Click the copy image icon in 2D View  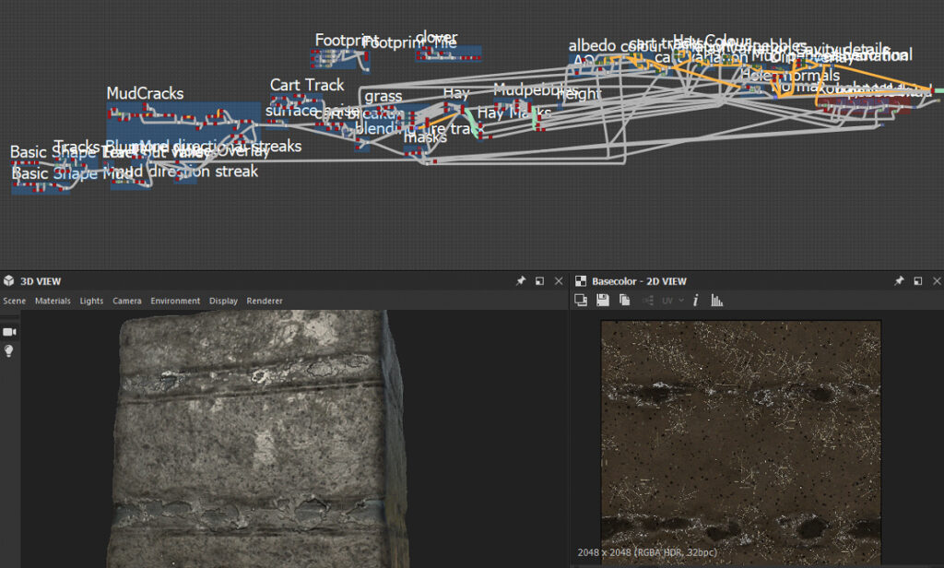click(x=624, y=301)
